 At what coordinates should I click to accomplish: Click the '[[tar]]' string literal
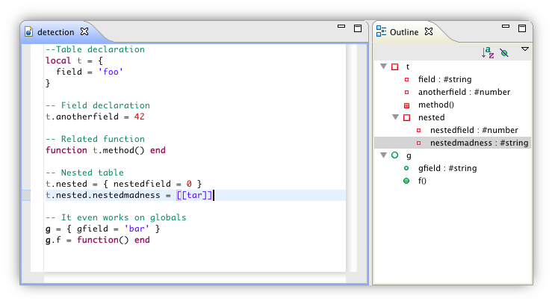(194, 195)
